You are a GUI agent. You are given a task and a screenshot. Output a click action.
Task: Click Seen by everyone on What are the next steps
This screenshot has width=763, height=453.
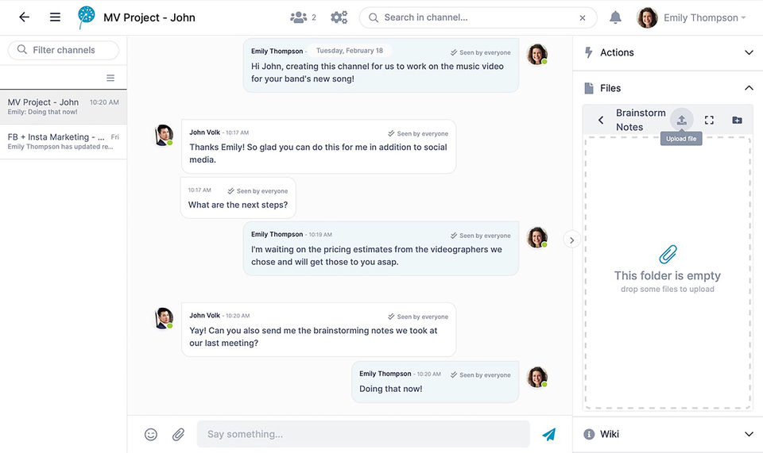258,191
